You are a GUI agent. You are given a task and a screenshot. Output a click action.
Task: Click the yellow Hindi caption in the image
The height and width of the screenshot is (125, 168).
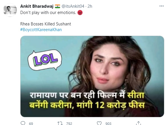87,105
